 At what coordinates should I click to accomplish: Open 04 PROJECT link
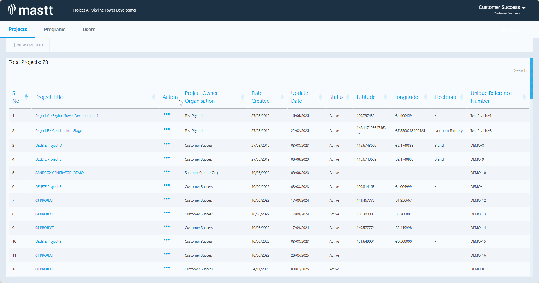click(45, 214)
